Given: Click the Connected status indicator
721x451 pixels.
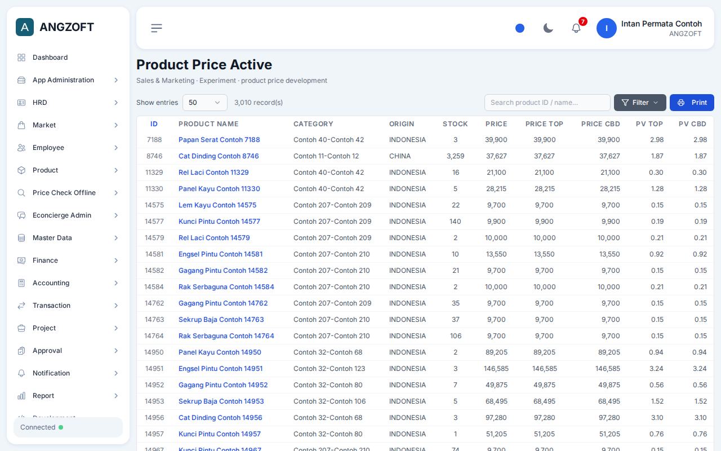Looking at the screenshot, I should (68, 427).
